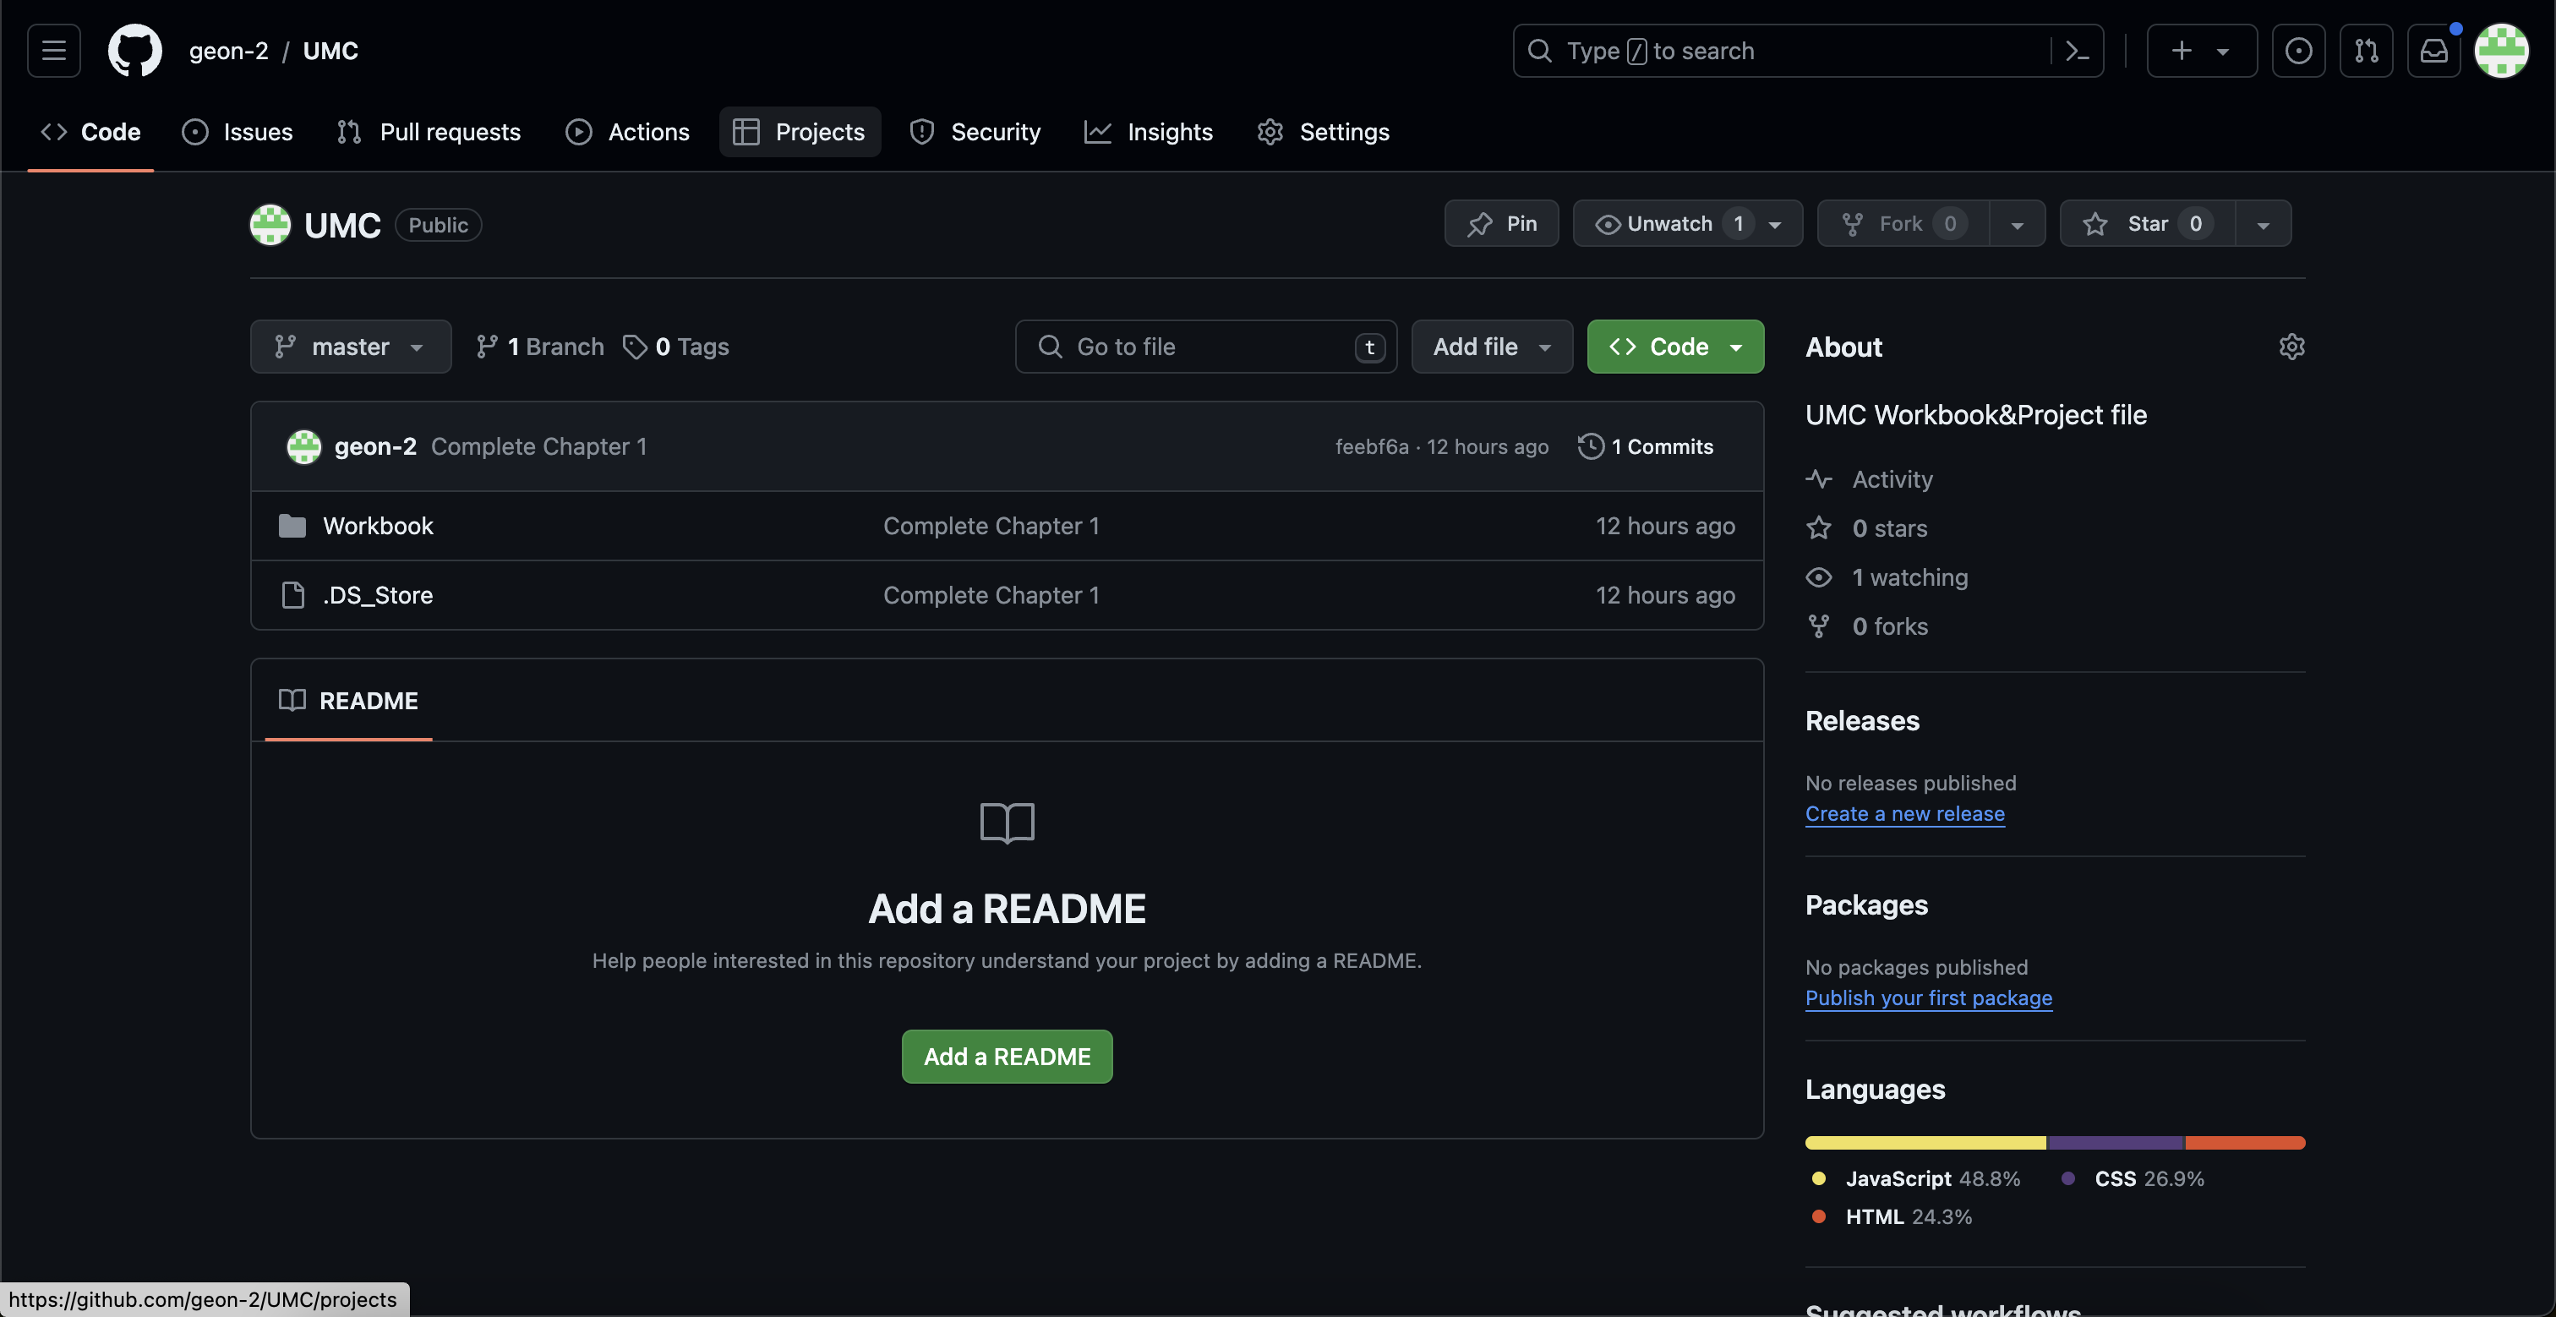
Task: Click the Add a README button
Action: [x=1006, y=1056]
